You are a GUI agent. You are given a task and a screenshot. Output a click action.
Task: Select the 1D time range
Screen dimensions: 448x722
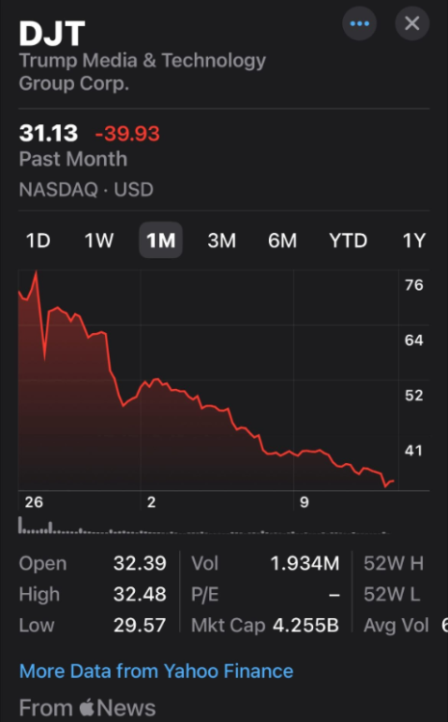[x=38, y=241]
